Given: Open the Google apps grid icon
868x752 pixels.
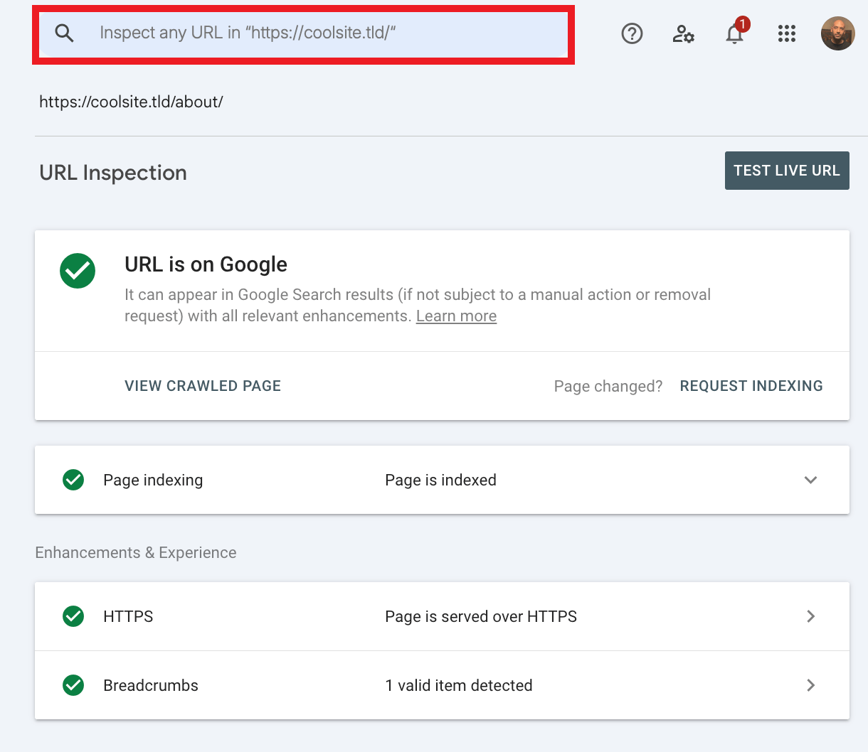Looking at the screenshot, I should pos(786,33).
